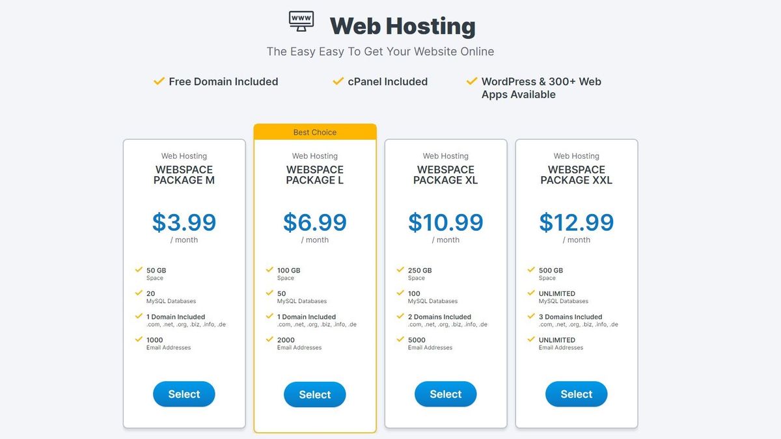Select the Webspace Package L plan
Viewport: 781px width, 439px height.
coord(315,395)
